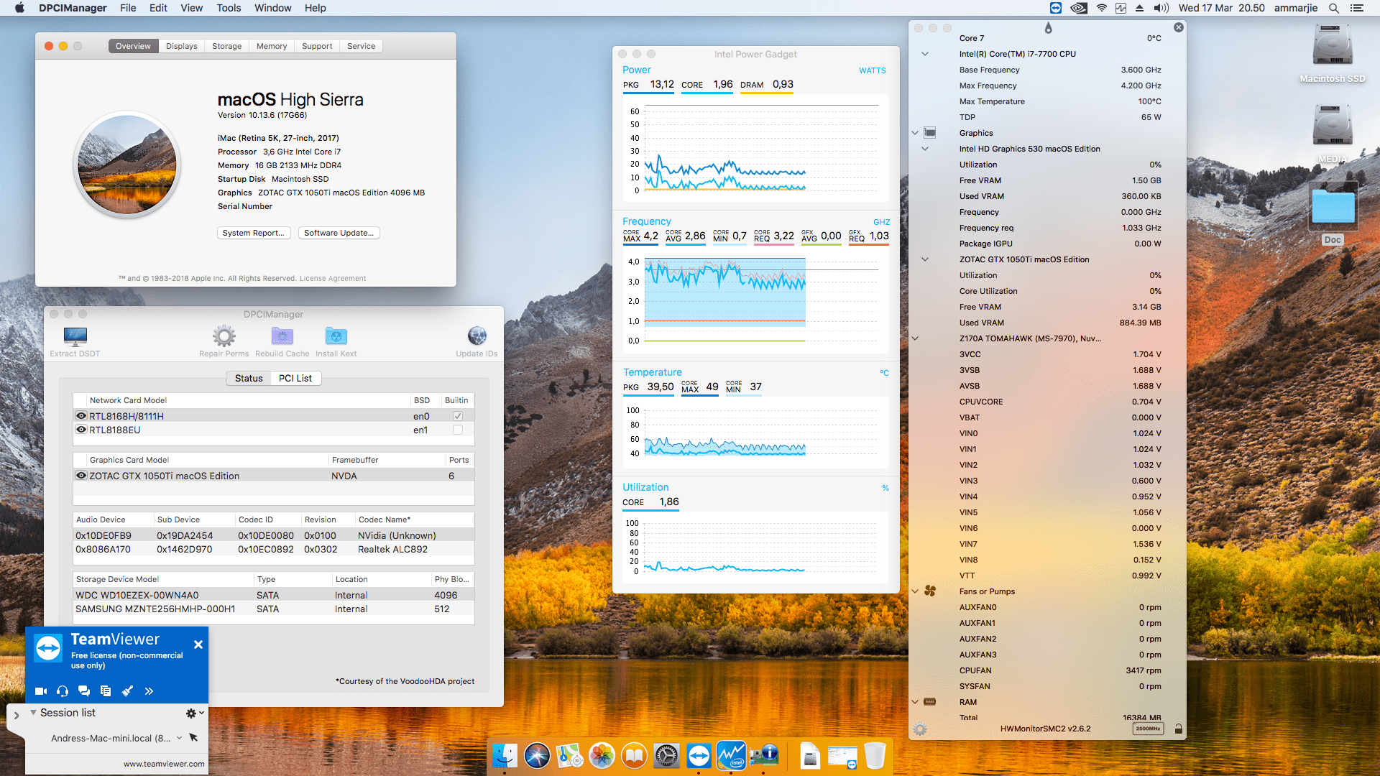Viewport: 1380px width, 776px height.
Task: Select the WDC WD10EZEX-00WN4A0 storage row
Action: pos(273,595)
